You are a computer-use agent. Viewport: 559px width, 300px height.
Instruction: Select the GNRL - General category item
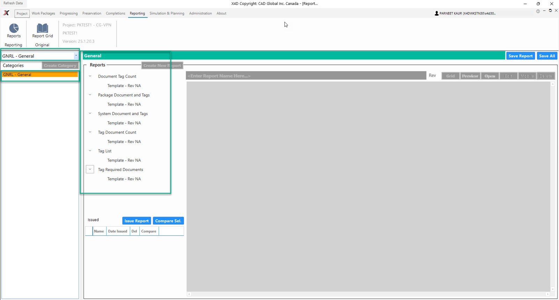point(39,75)
